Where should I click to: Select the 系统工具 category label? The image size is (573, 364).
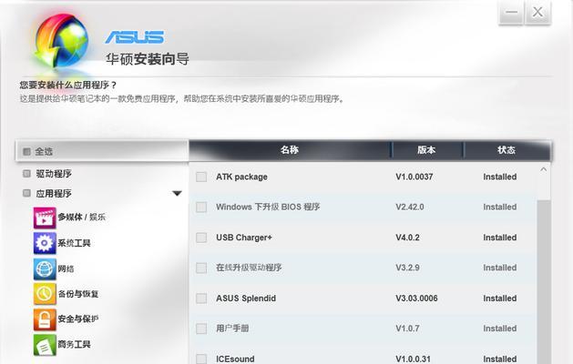(74, 243)
